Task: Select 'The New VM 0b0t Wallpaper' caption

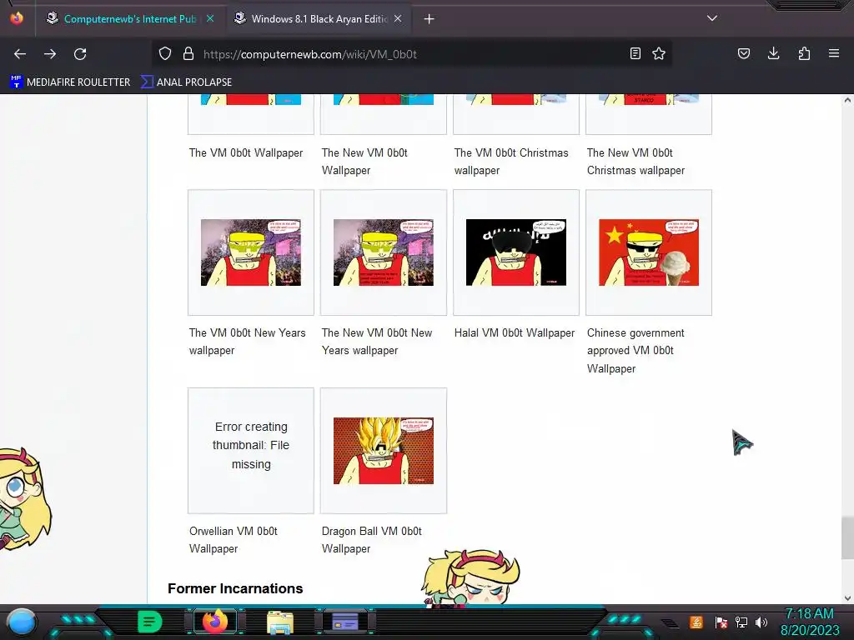Action: [364, 162]
